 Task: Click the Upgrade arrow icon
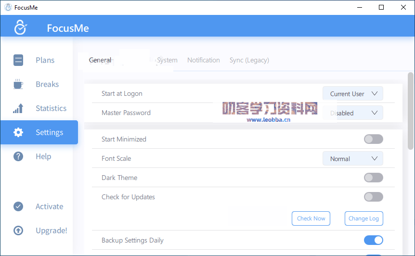[18, 230]
